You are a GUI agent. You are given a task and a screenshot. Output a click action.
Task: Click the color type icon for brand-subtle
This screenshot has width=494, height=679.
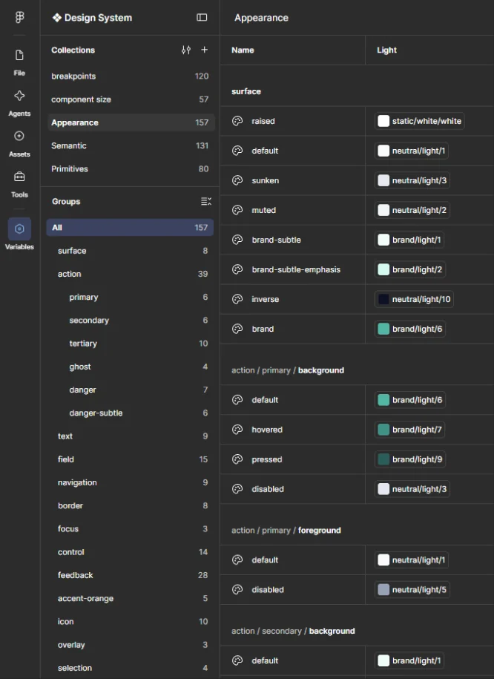tap(237, 240)
